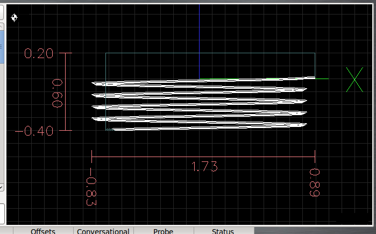Click the 0.89 right extent value

(315, 182)
